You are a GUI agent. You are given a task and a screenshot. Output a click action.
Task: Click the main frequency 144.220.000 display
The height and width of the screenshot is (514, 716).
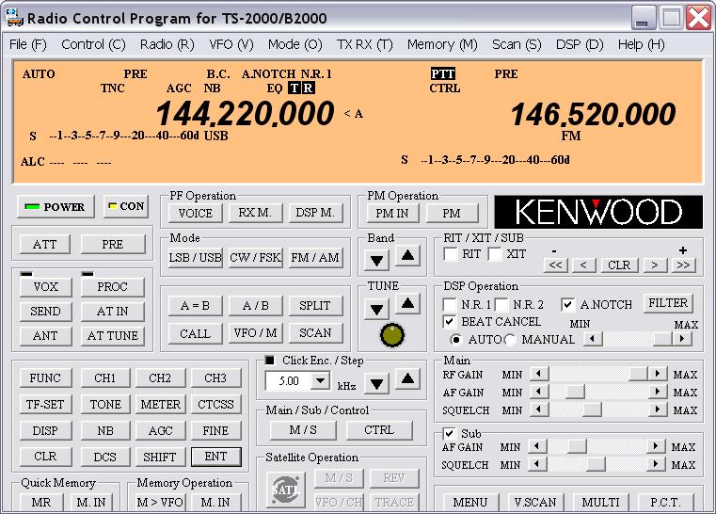tap(245, 113)
